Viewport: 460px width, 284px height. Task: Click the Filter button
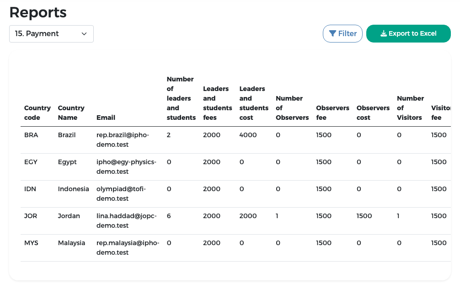pyautogui.click(x=342, y=34)
